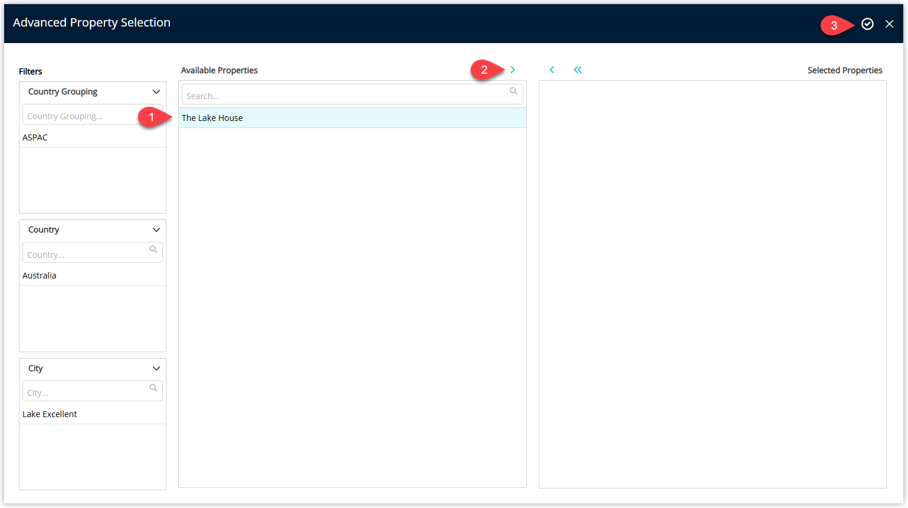Move selected property right with single arrow

pos(513,70)
